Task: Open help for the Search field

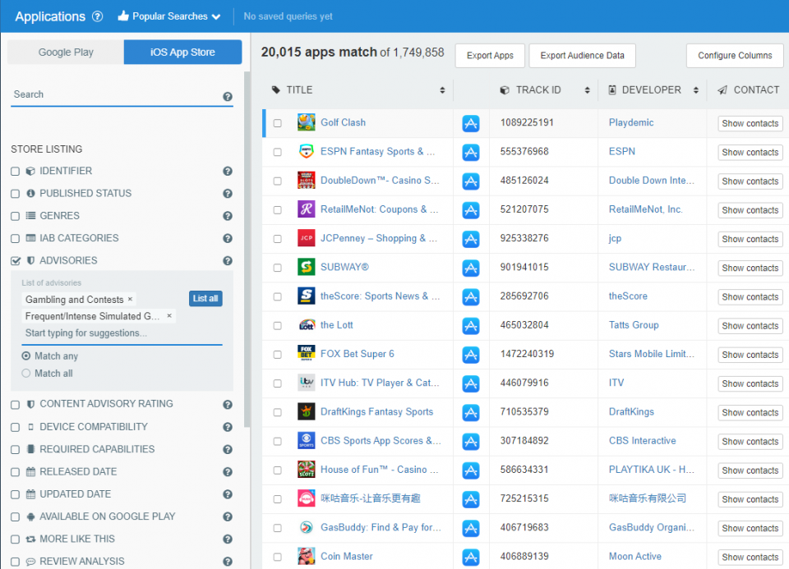Action: [x=228, y=97]
